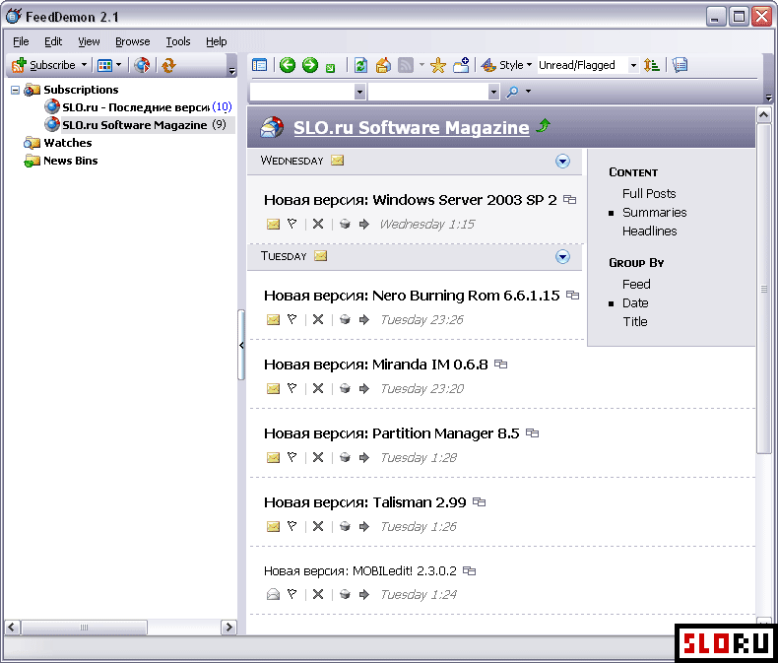778x663 pixels.
Task: Open the Talisman 2.99 post
Action: pos(365,502)
